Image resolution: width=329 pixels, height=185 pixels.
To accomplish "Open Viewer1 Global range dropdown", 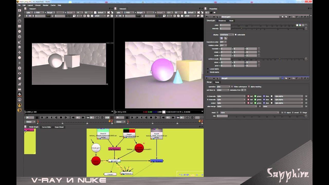I will tap(30, 122).
